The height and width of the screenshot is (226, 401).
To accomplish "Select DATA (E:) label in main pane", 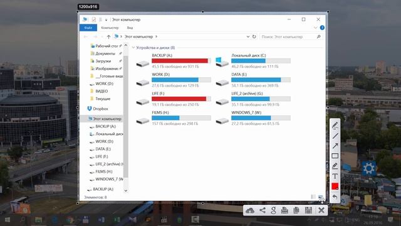I will click(239, 74).
